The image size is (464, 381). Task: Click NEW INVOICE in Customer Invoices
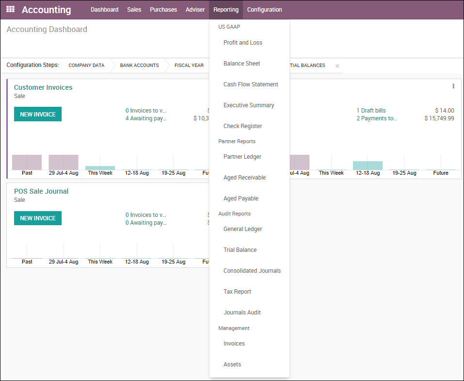(38, 115)
